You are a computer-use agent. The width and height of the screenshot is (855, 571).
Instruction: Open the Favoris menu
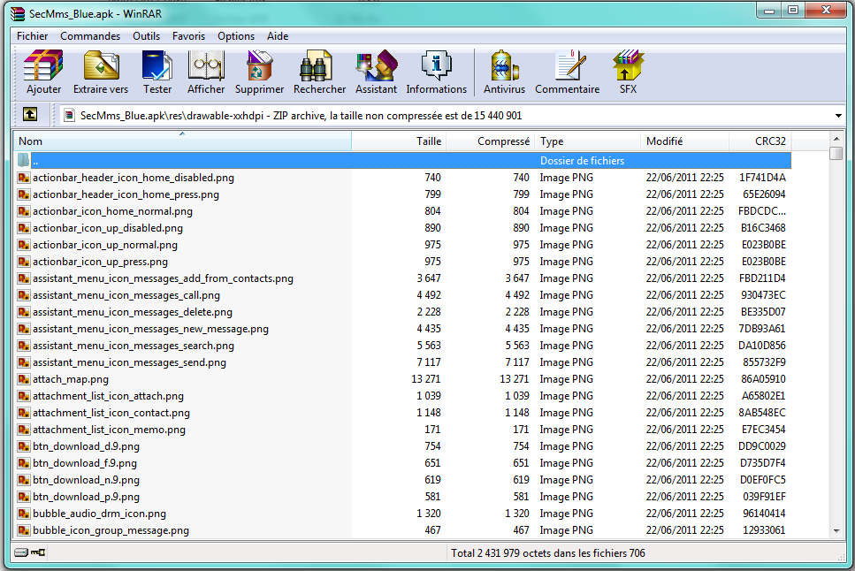pos(188,36)
